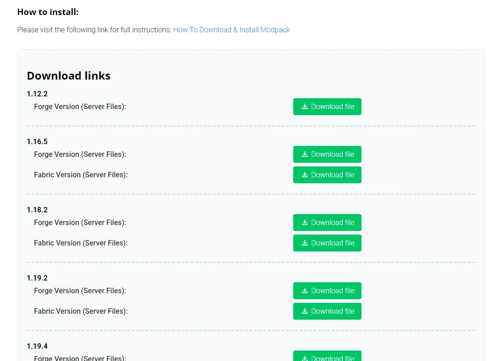The height and width of the screenshot is (361, 489).
Task: Select the 1.19.2 version heading
Action: click(37, 278)
